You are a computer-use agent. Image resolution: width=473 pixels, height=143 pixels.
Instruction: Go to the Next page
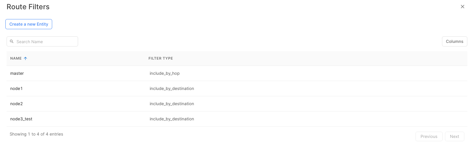(x=454, y=136)
